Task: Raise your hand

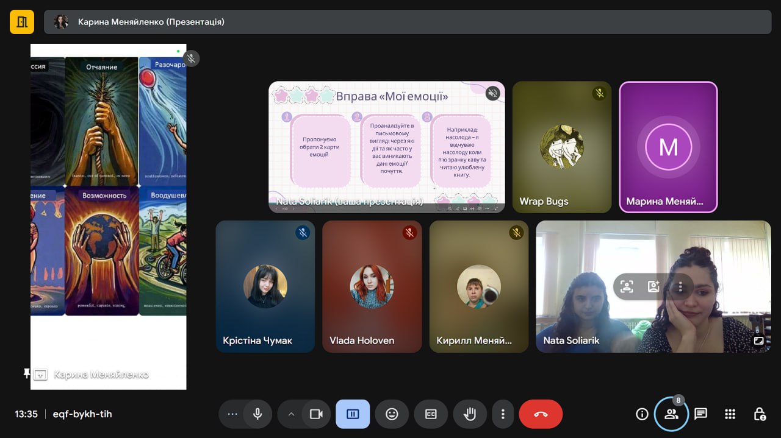Action: [x=470, y=414]
